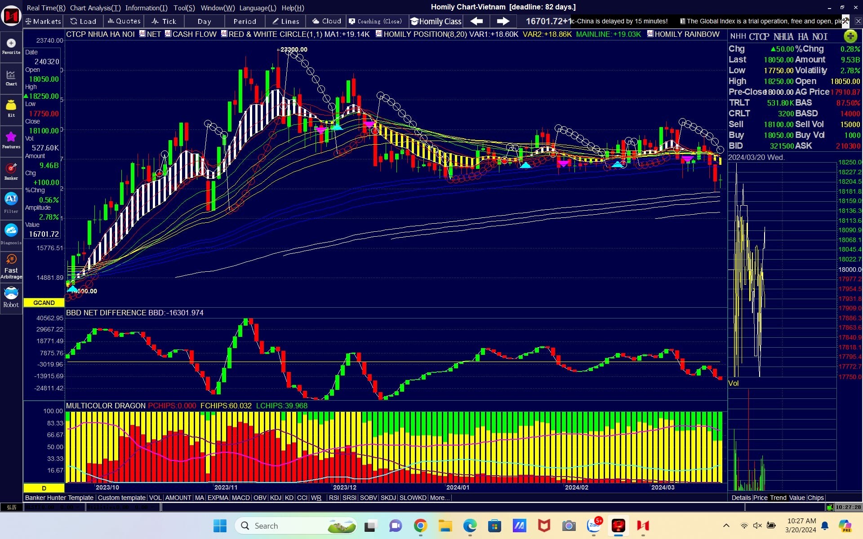Click the ticker hammer settings icon

(x=845, y=21)
